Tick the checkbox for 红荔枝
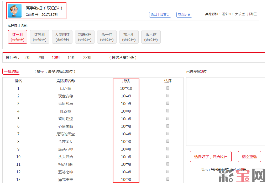Image resolution: width=267 pixels, height=183 pixels. pos(168,111)
